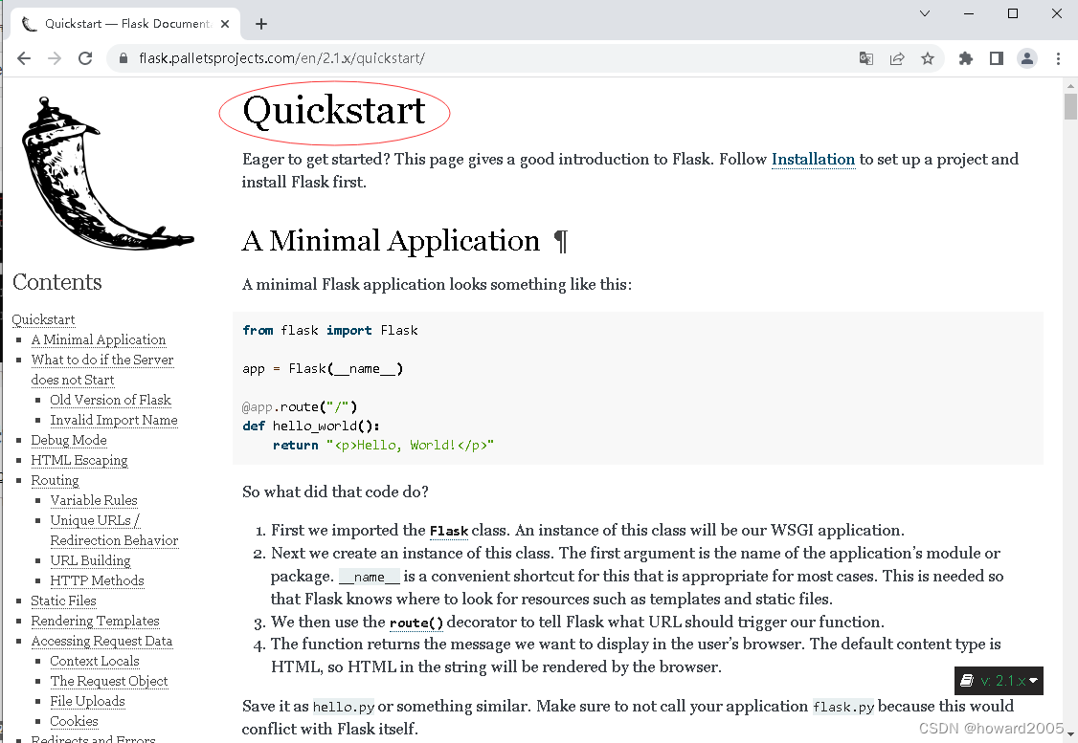1078x743 pixels.
Task: Click the page vertical scrollbar thumb
Action: point(1070,107)
